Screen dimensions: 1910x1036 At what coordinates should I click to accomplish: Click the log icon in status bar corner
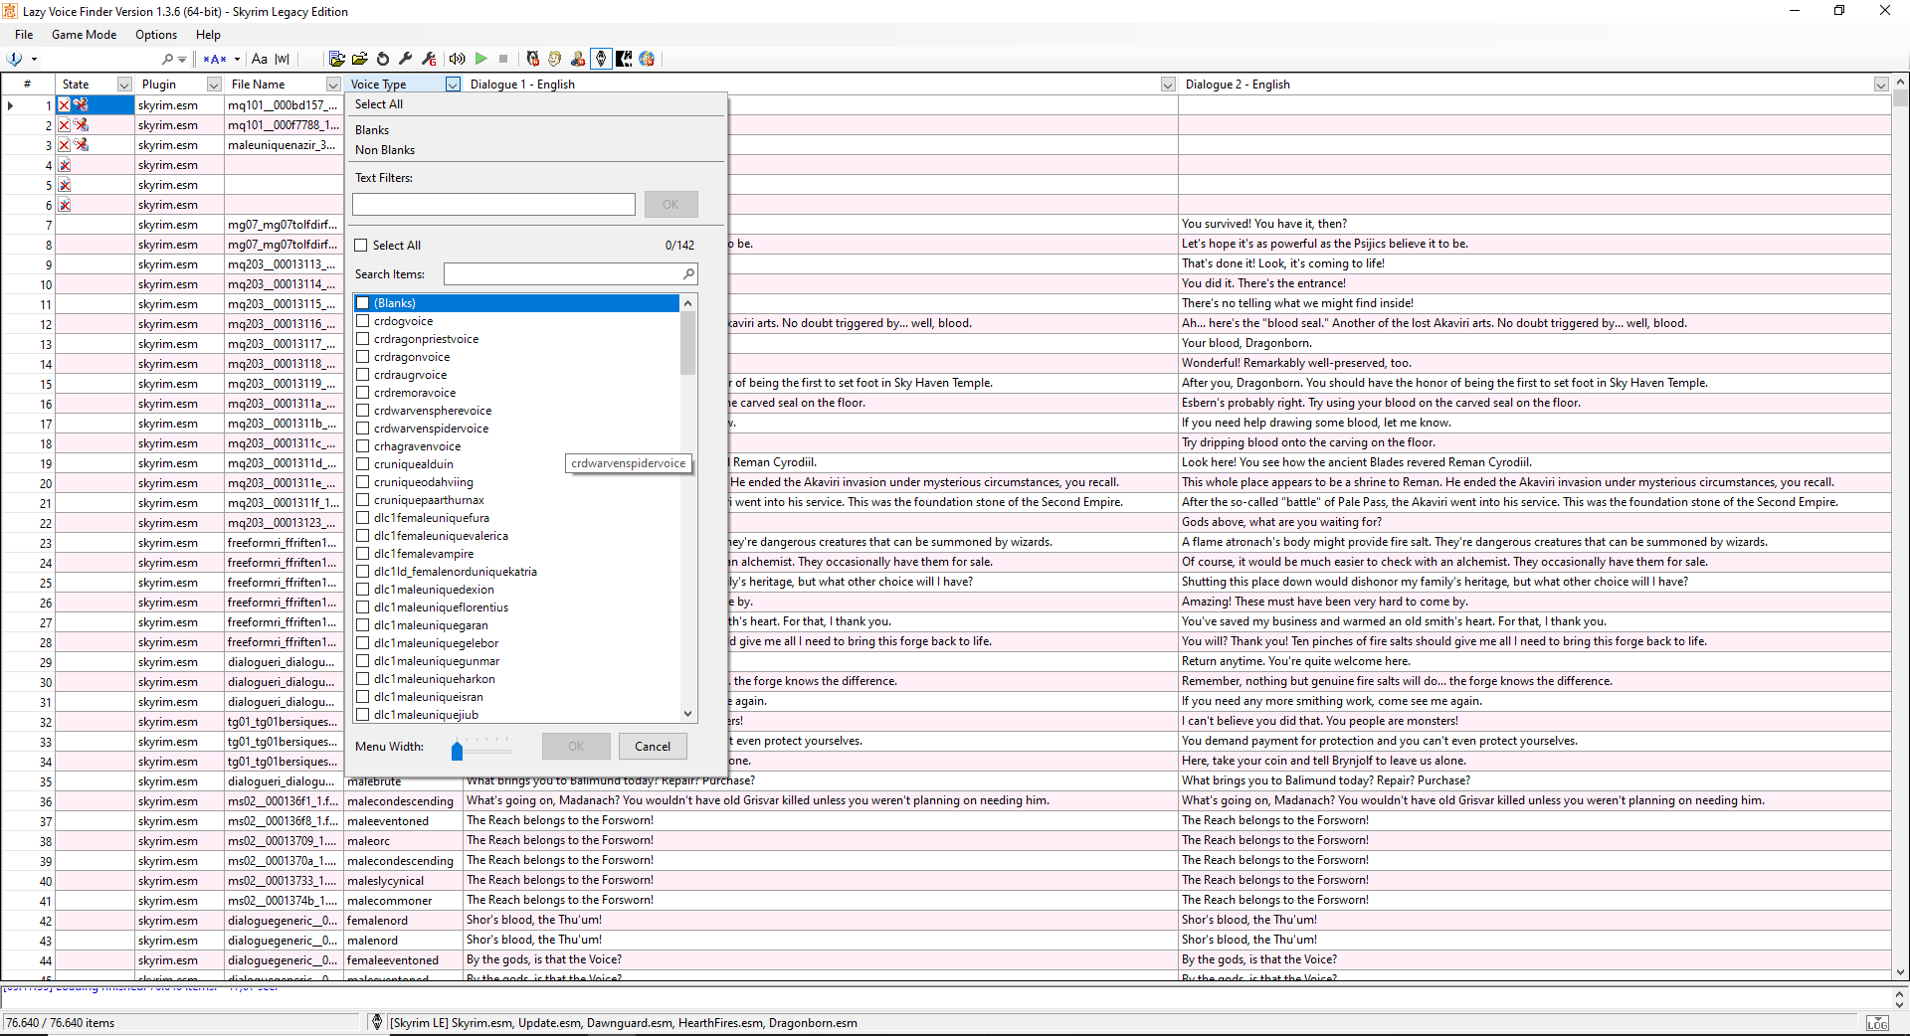point(1877,1023)
